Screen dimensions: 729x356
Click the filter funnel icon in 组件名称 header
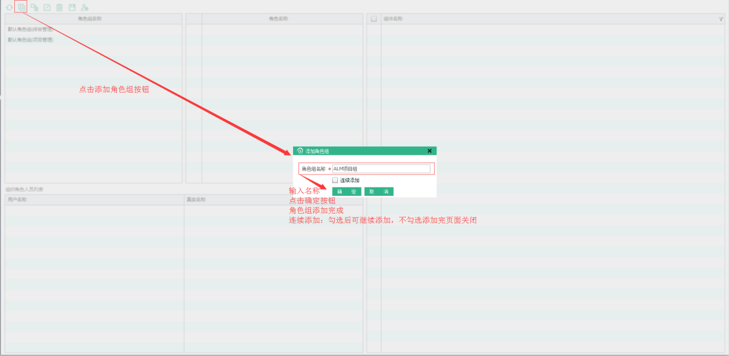pos(721,19)
